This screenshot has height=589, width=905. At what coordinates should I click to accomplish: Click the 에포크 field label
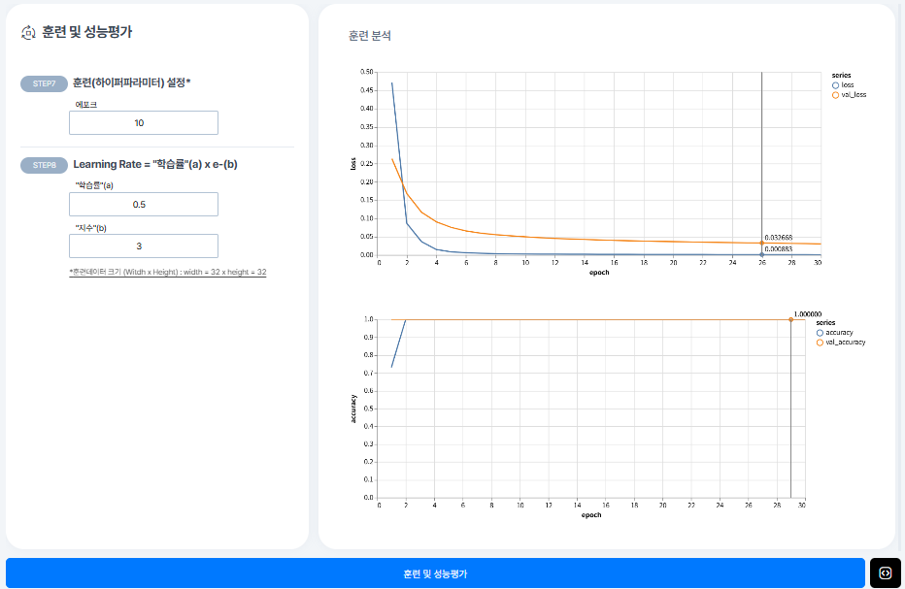click(86, 105)
